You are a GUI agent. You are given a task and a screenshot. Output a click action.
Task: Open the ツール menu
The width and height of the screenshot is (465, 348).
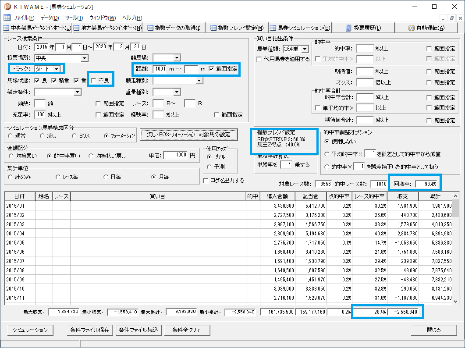tap(74, 18)
